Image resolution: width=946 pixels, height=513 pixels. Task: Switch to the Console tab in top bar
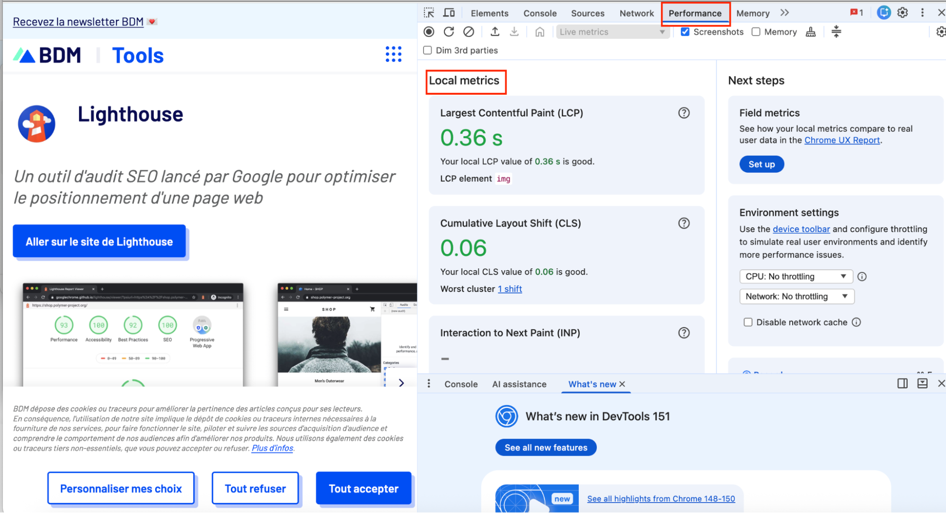(540, 13)
